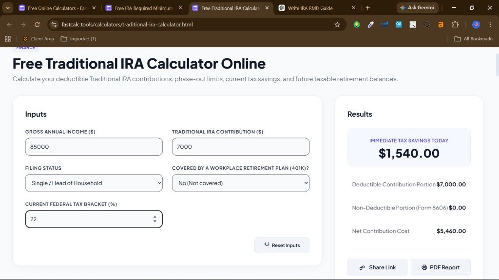The image size is (499, 280).
Task: Close the Free Online Calculators tab
Action: coord(94,8)
